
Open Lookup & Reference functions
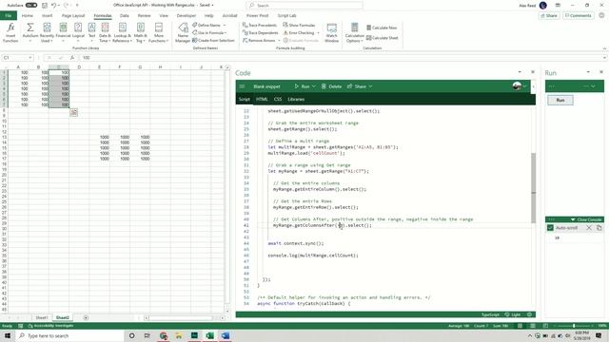pos(123,32)
